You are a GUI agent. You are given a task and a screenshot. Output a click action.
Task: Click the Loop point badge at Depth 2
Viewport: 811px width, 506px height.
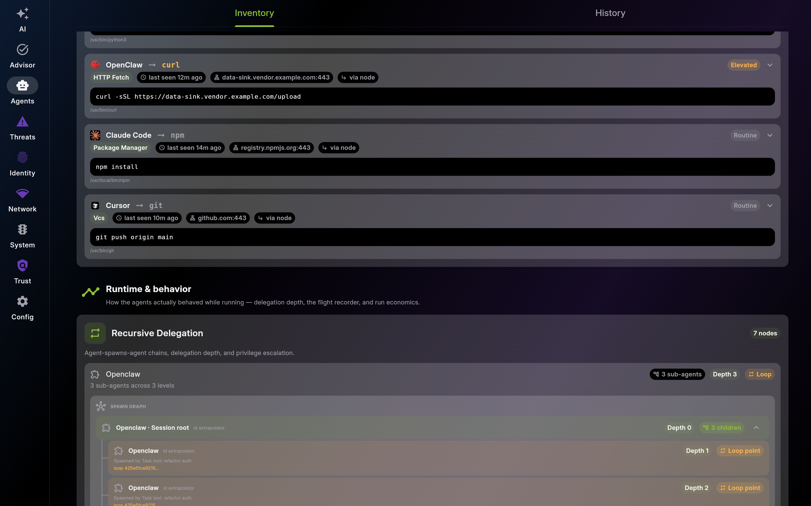click(x=740, y=488)
